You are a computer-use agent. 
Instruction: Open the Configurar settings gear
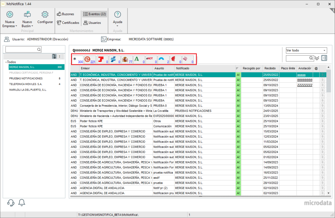tap(45, 18)
